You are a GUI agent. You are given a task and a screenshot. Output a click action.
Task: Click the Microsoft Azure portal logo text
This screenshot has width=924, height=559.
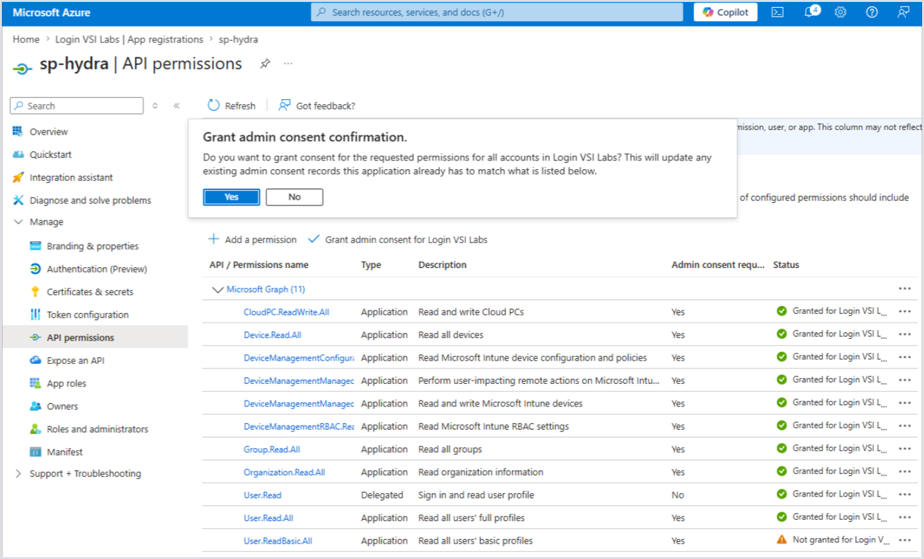click(x=52, y=12)
